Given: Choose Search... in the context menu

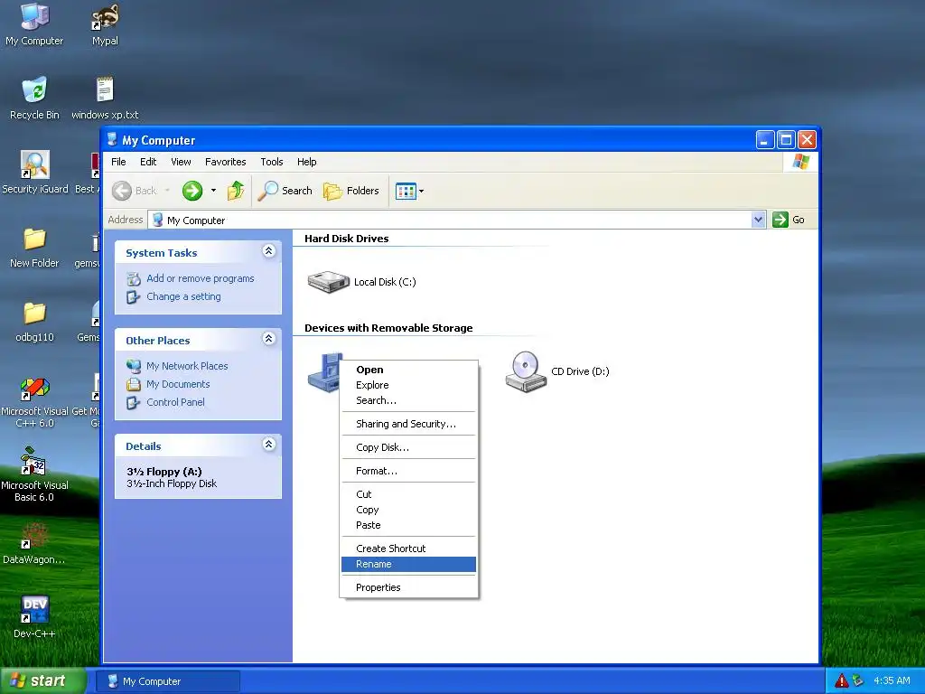Looking at the screenshot, I should [408, 400].
